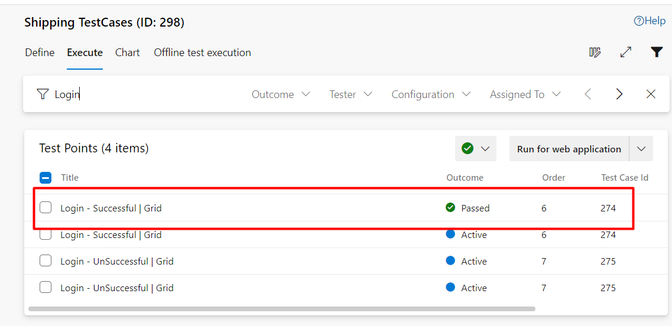Toggle the filter funnel icon at top right
The image size is (672, 326).
(657, 52)
